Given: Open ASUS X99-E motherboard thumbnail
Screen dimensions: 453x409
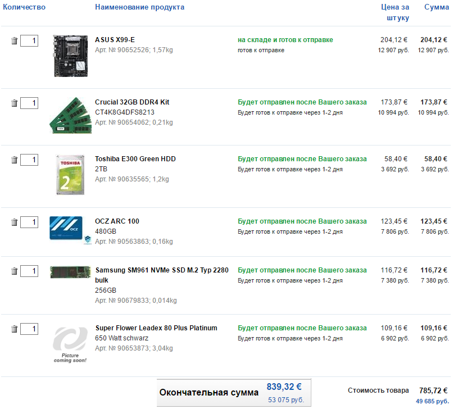Looking at the screenshot, I should coord(71,56).
